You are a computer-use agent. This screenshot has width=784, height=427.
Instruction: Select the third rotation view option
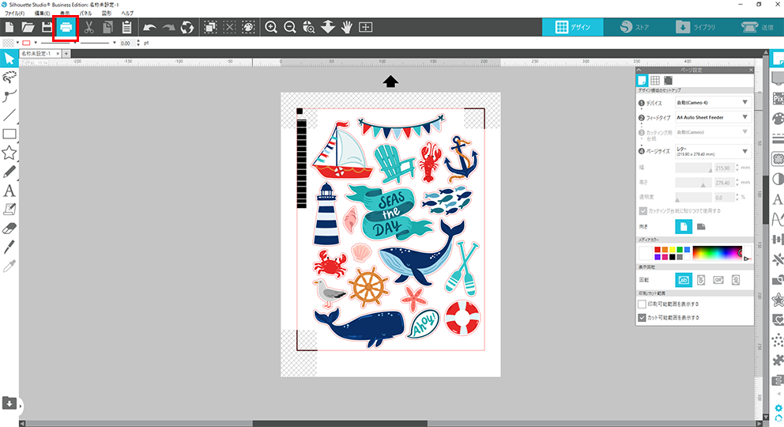tap(718, 280)
